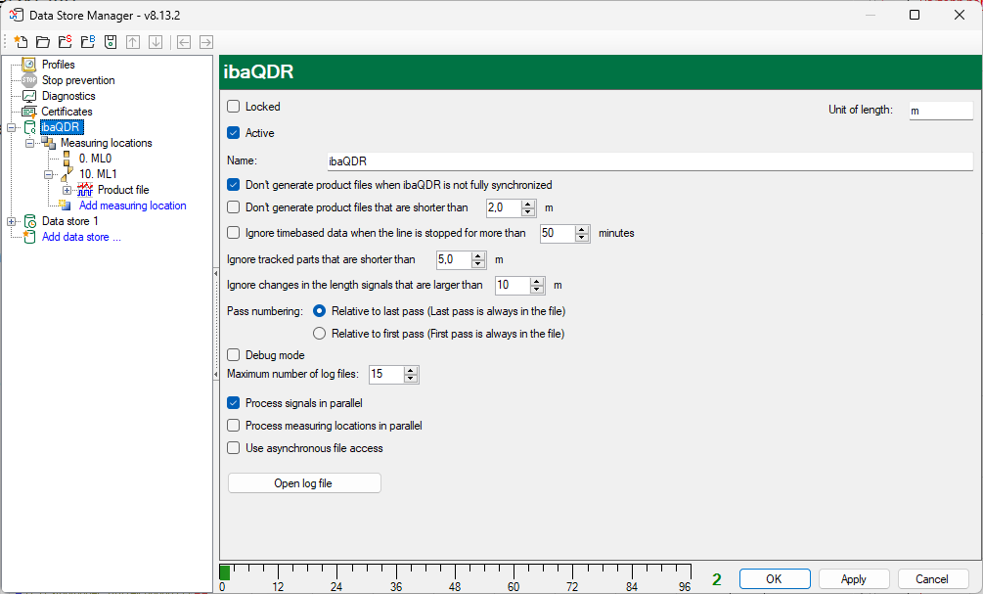Click the folder icon with red S
The width and height of the screenshot is (983, 594).
click(x=66, y=42)
